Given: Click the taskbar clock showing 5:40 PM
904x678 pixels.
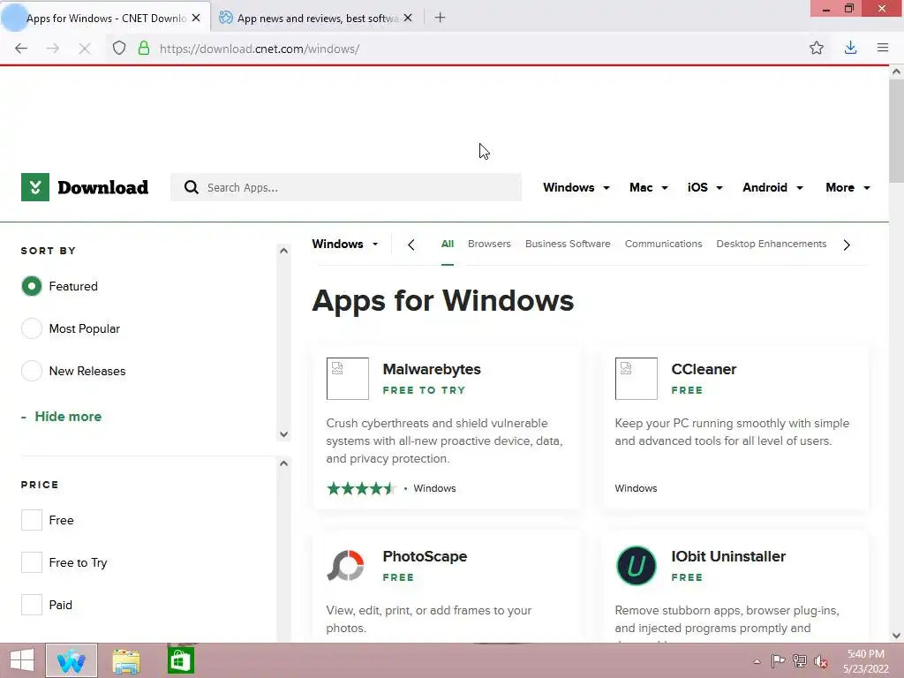Looking at the screenshot, I should [865, 661].
